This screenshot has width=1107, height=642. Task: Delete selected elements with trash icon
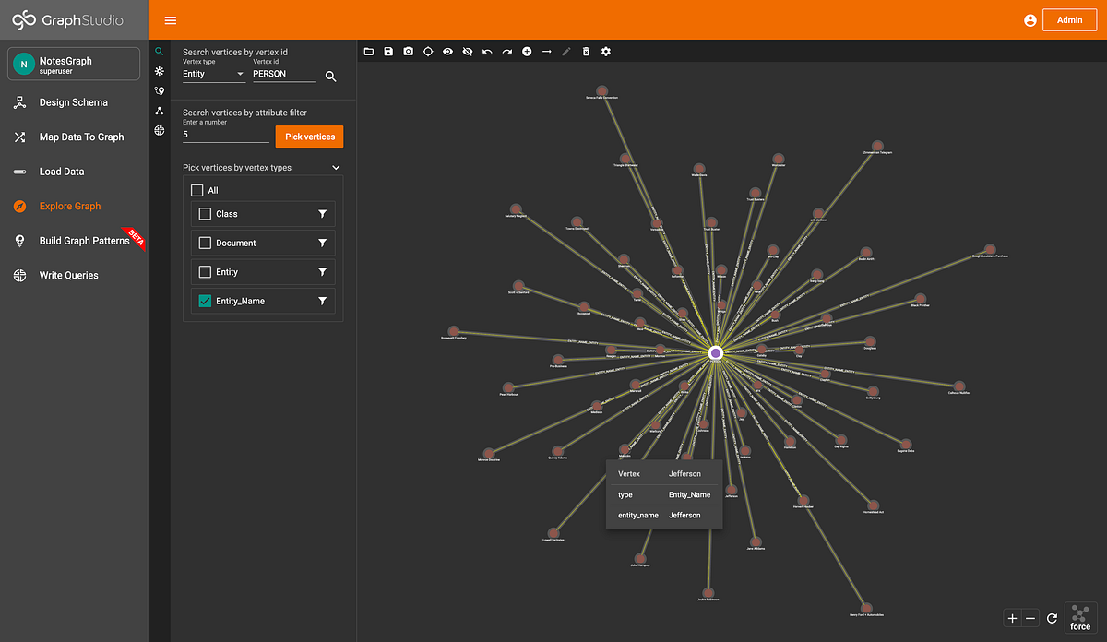tap(586, 52)
